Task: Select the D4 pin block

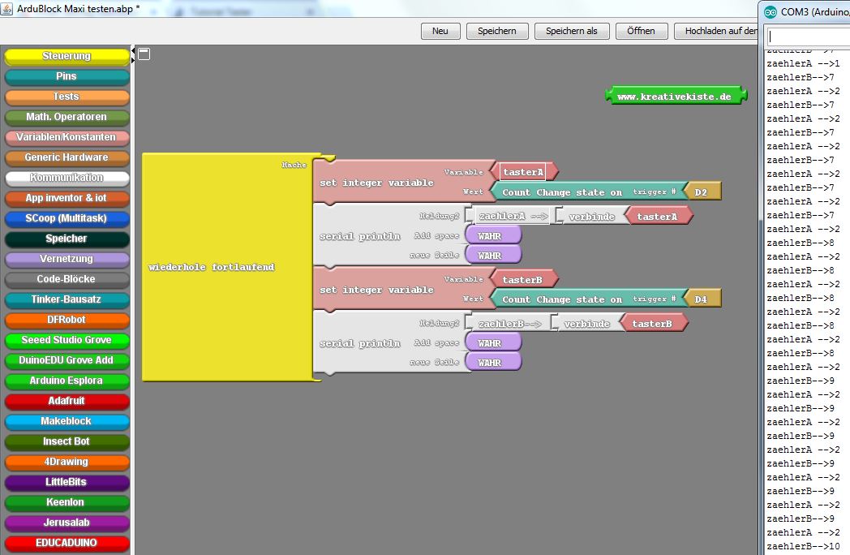Action: (702, 299)
